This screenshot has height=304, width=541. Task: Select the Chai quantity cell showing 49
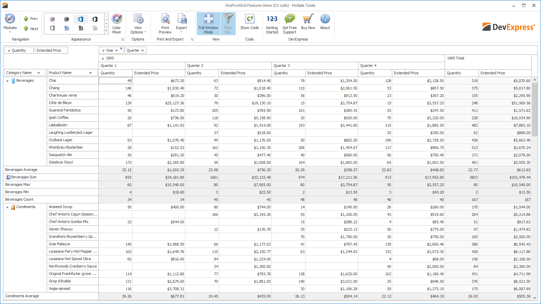click(x=115, y=80)
